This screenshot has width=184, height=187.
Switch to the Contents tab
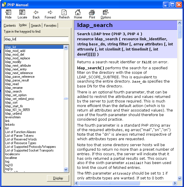10,26
